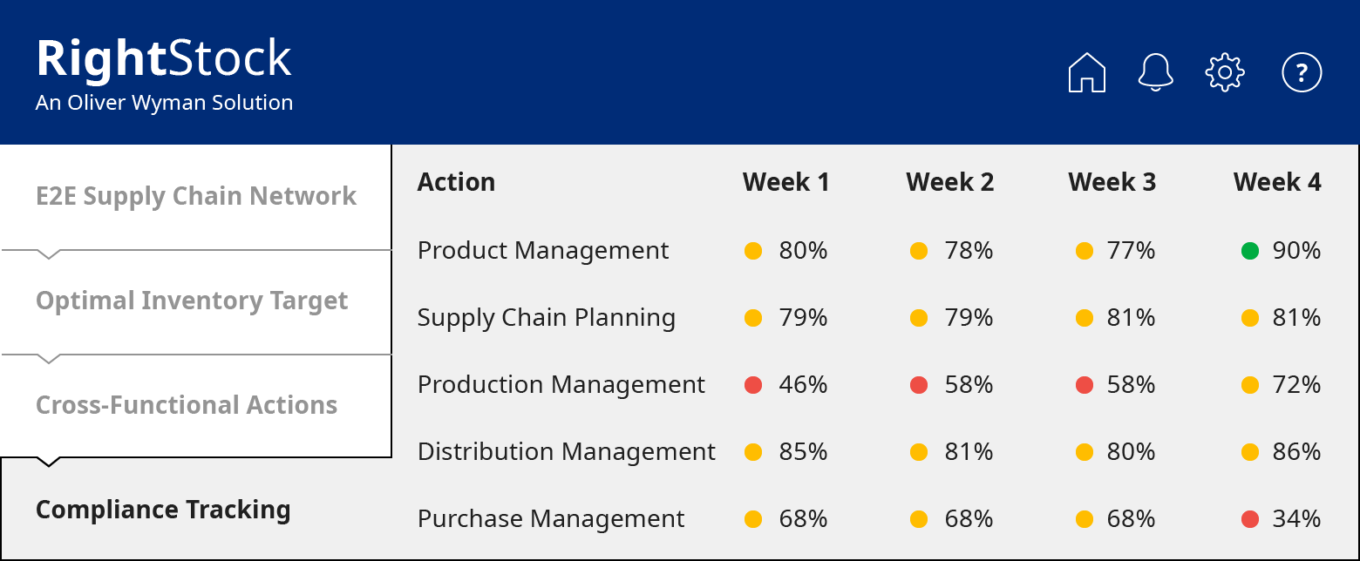Click the yellow Week 1 Distribution Management dot
1360x561 pixels.
click(x=753, y=452)
